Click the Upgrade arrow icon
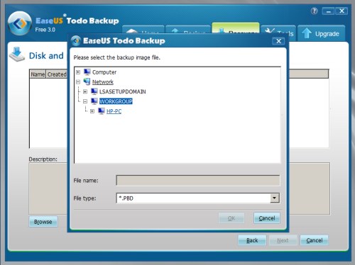This screenshot has width=355, height=265. point(307,33)
